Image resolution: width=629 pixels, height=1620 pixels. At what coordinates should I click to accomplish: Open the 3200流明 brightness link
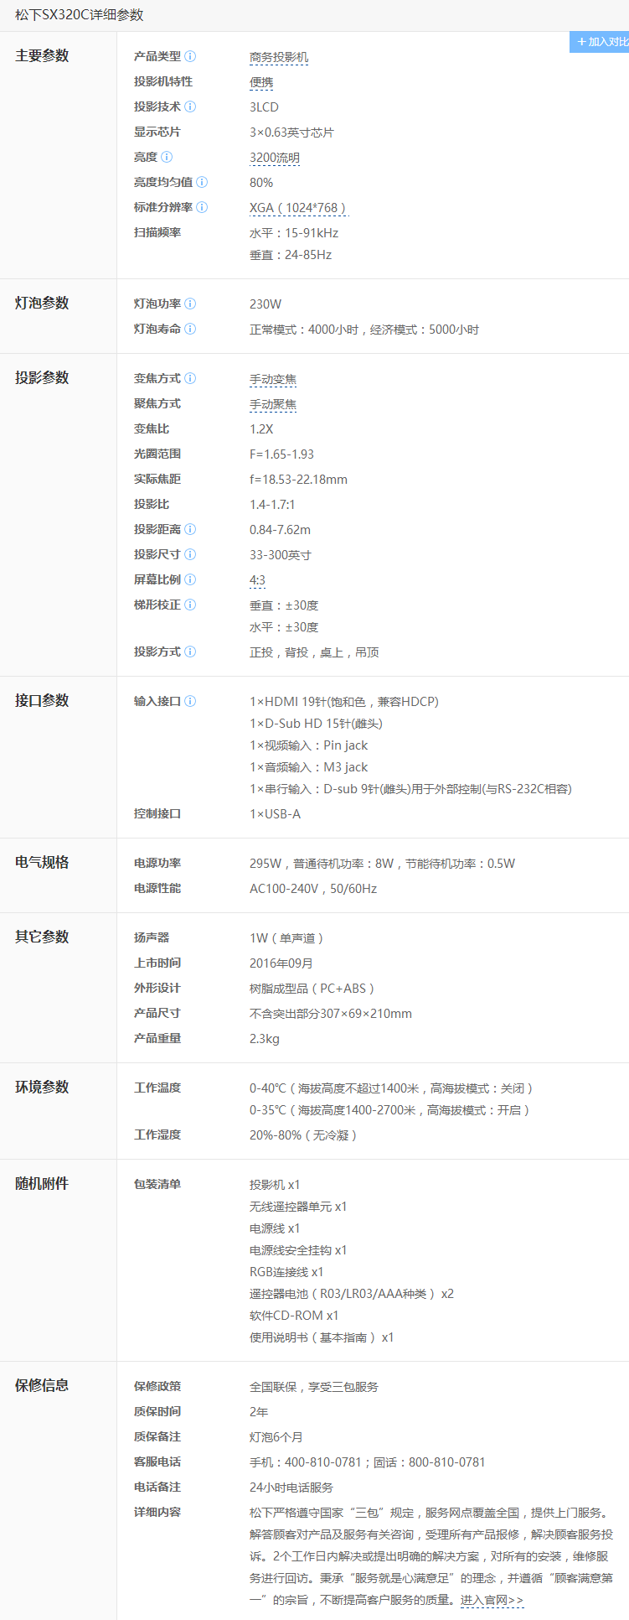click(274, 158)
